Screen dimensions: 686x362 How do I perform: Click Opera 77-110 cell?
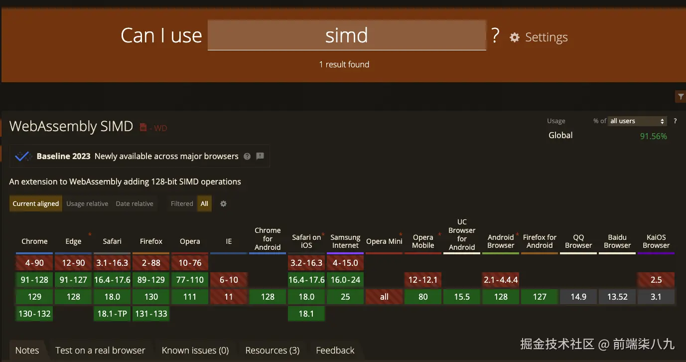190,280
